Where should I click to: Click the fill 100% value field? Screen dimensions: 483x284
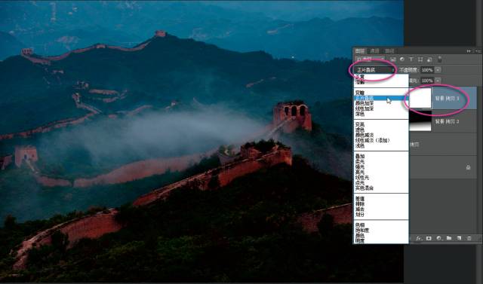pyautogui.click(x=427, y=81)
